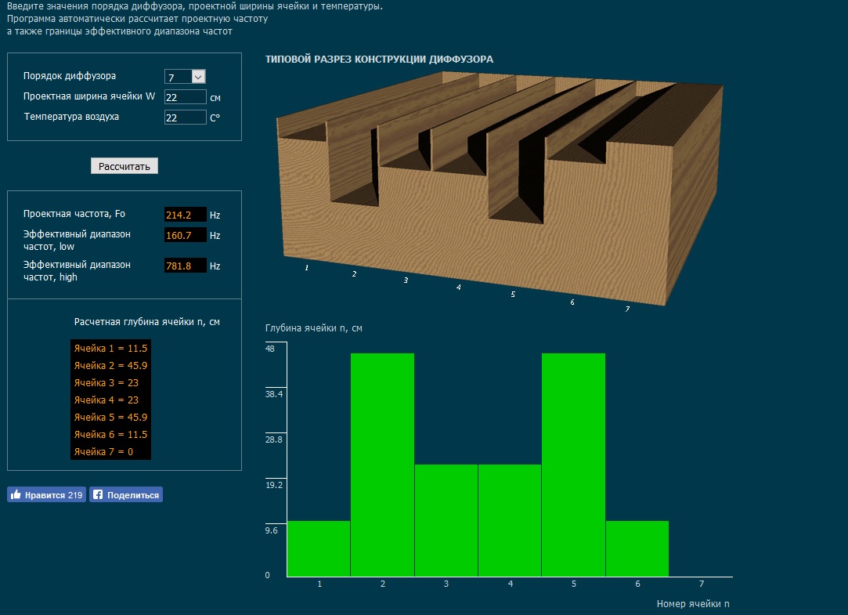This screenshot has height=615, width=848.
Task: Click the label Порядок диффузора
Action: 69,76
